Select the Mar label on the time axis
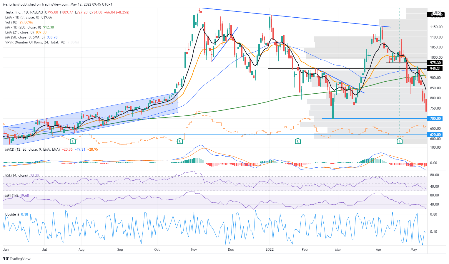The width and height of the screenshot is (449, 264). point(338,250)
